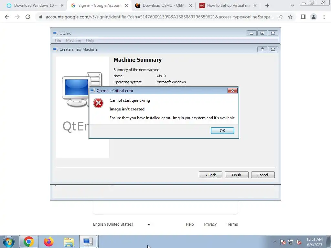331x248 pixels.
Task: Open Chrome's three-dot menu
Action: coord(324,17)
